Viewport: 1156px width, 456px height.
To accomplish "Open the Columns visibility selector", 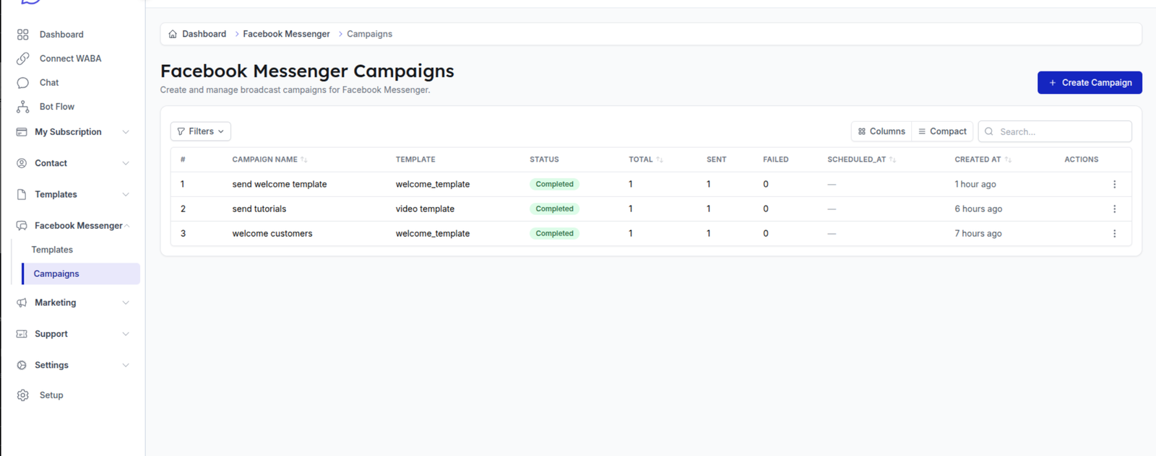I will click(881, 131).
